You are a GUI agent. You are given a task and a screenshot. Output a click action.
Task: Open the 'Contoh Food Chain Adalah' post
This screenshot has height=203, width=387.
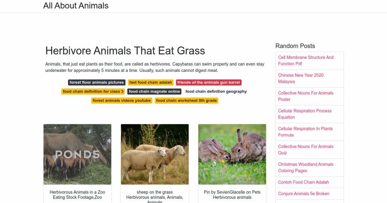pos(303,182)
